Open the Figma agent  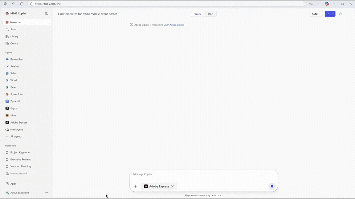(x=14, y=108)
